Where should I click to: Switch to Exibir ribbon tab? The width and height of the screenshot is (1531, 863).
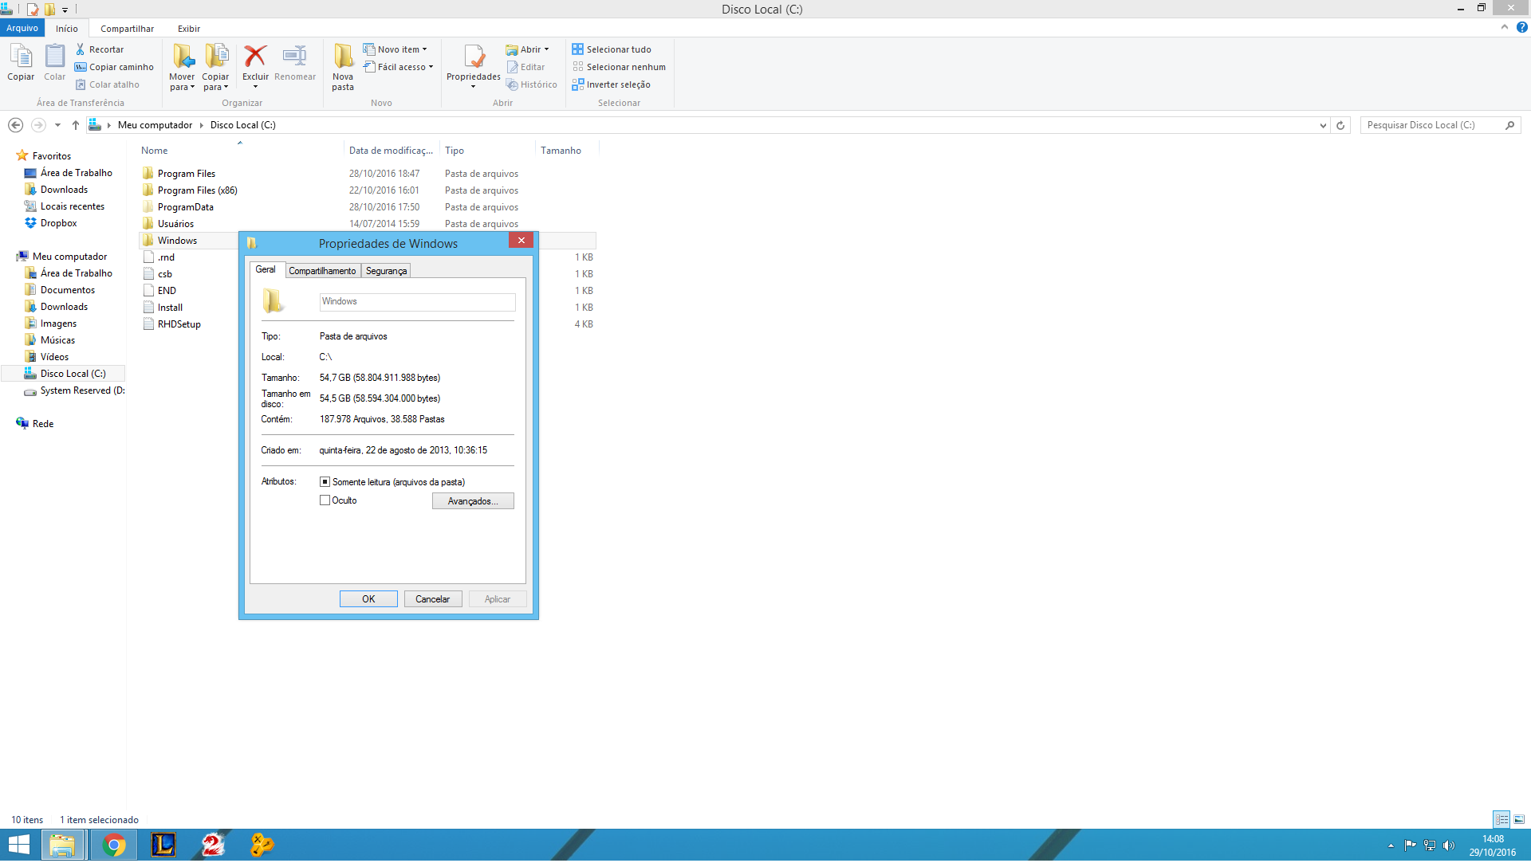189,29
